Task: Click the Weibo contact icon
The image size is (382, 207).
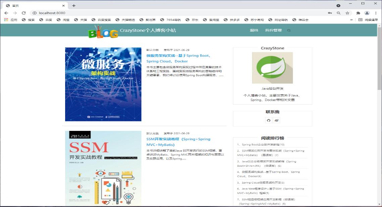Action: 277,120
